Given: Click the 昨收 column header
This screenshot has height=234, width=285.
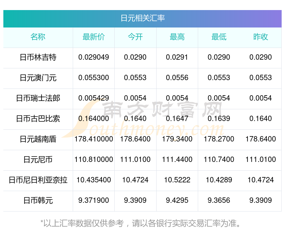Looking at the screenshot, I should coord(261,37).
